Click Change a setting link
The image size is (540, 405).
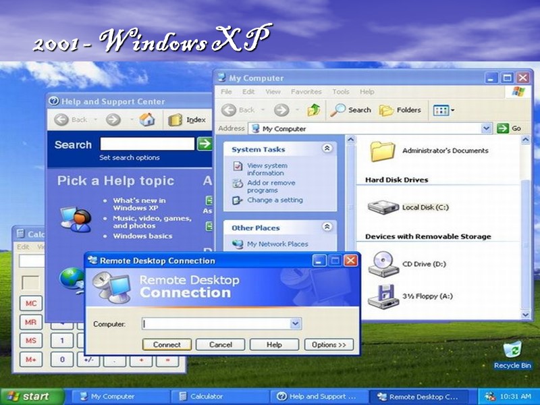pyautogui.click(x=275, y=200)
